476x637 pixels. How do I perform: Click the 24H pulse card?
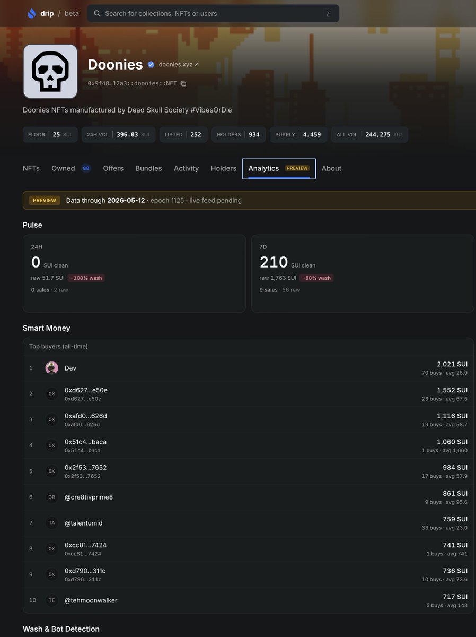[134, 273]
